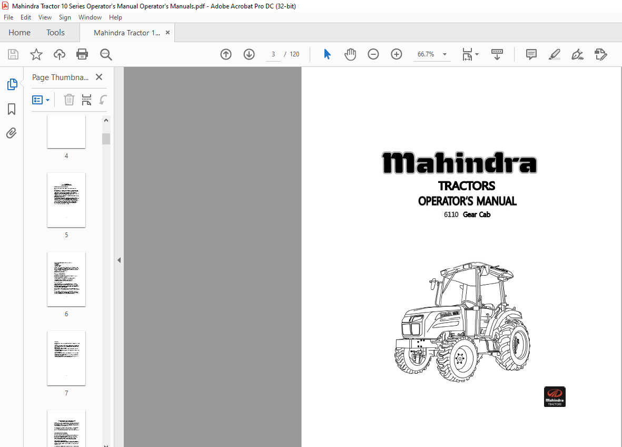Viewport: 622px width, 447px height.
Task: Select page 7 thumbnail
Action: 66,358
